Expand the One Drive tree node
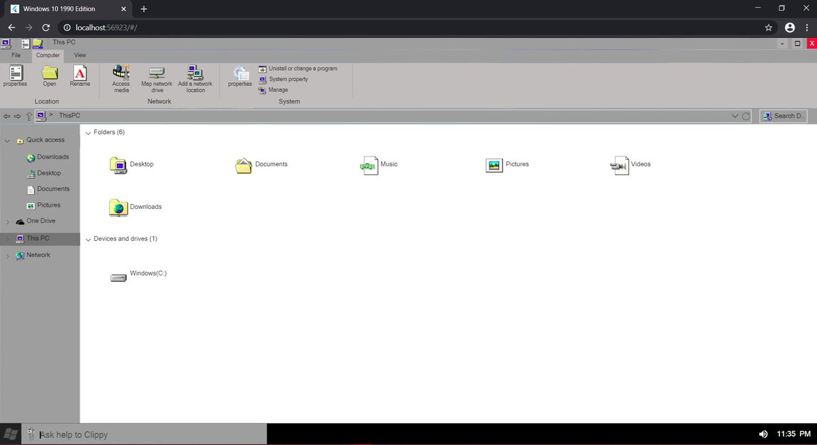The width and height of the screenshot is (817, 445). tap(7, 222)
